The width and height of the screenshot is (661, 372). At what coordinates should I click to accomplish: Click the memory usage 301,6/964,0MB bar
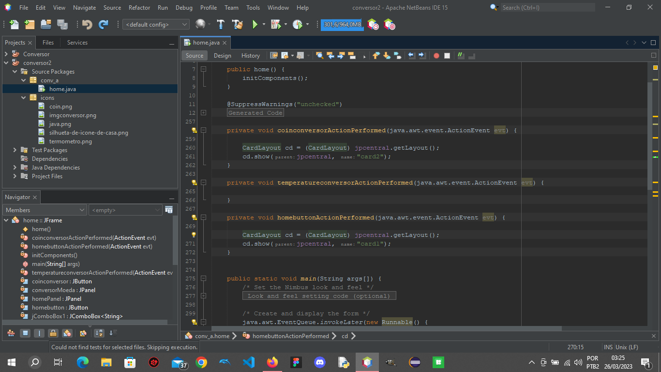[342, 24]
